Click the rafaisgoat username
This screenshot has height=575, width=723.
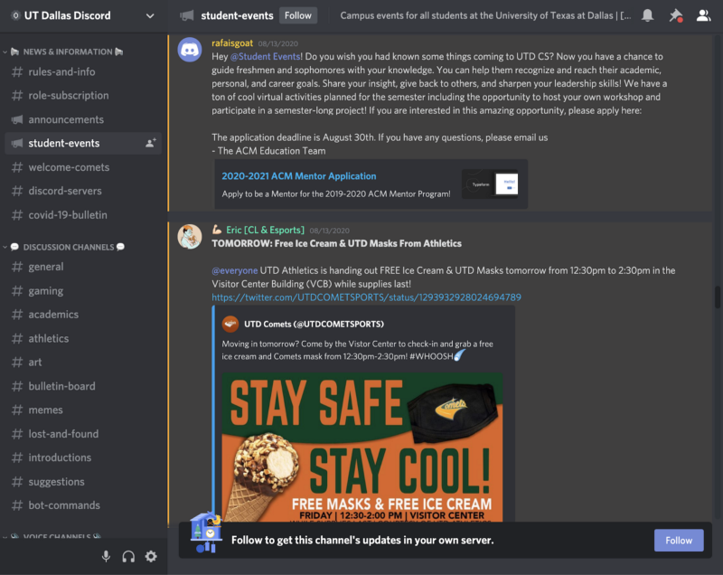coord(232,43)
